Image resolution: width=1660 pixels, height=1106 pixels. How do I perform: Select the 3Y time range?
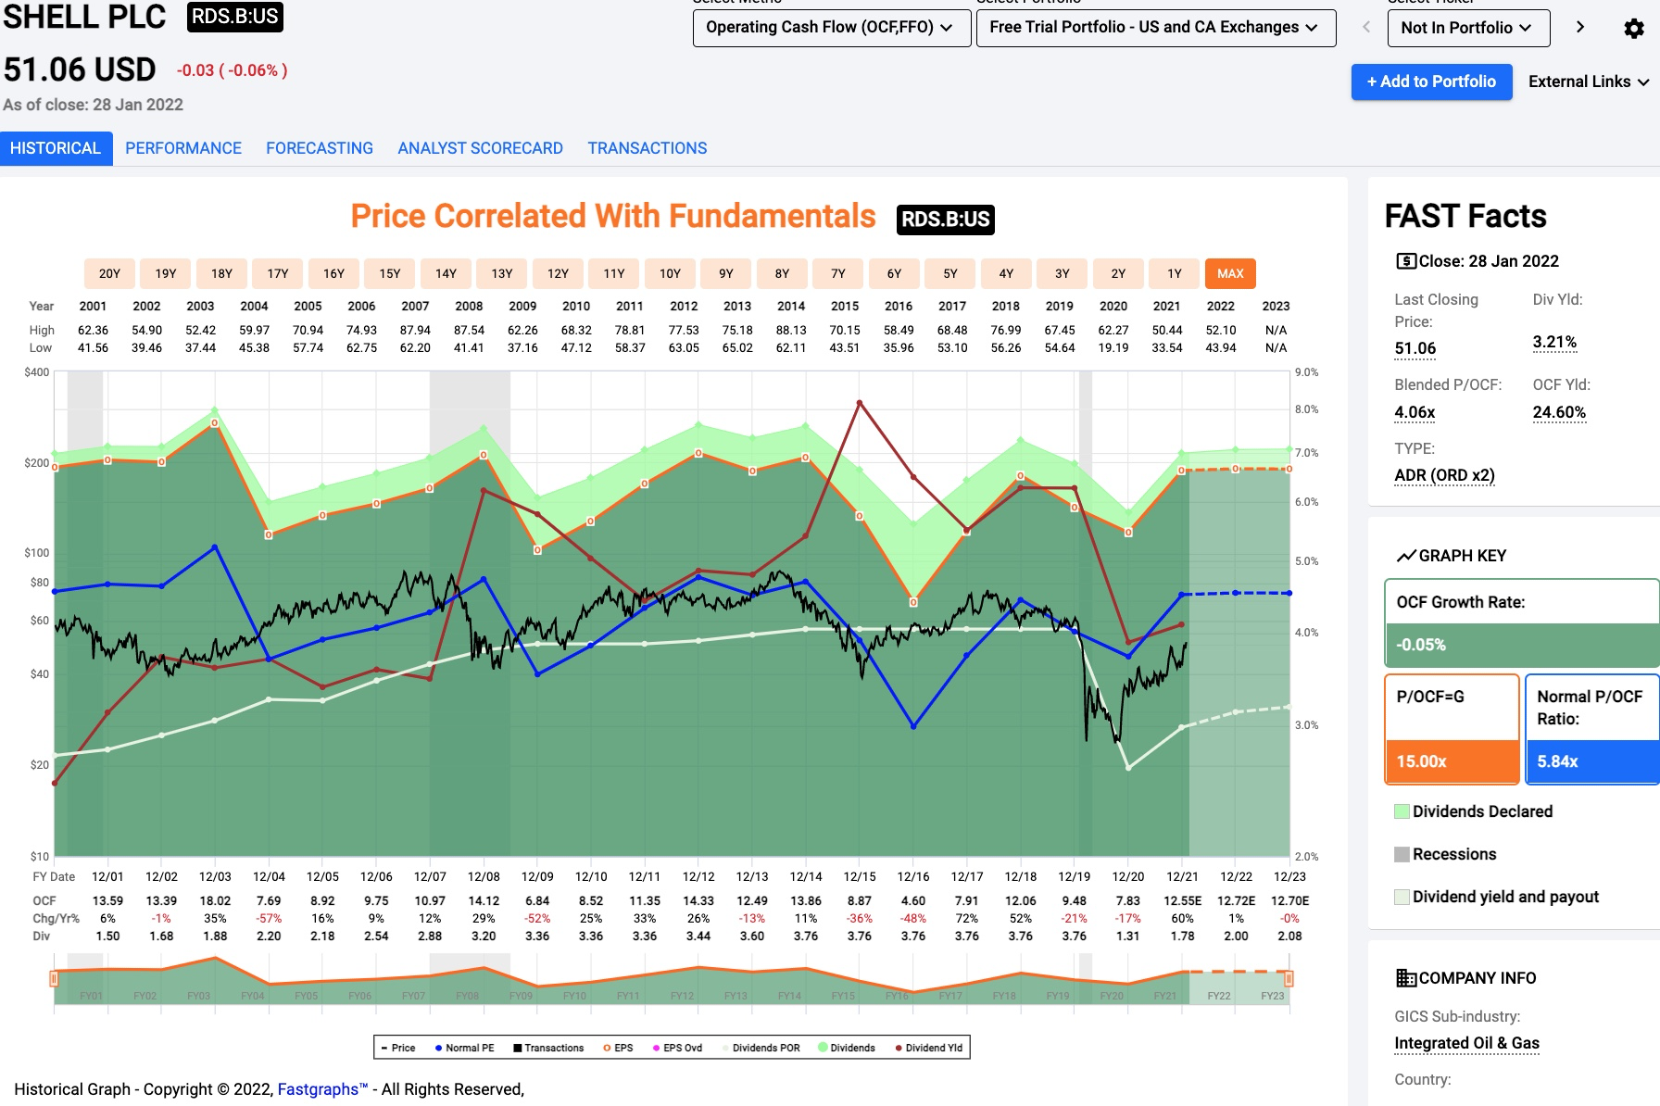pyautogui.click(x=1063, y=273)
